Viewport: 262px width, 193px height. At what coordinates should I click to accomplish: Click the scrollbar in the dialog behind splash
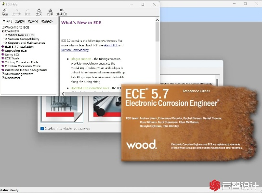(217, 82)
